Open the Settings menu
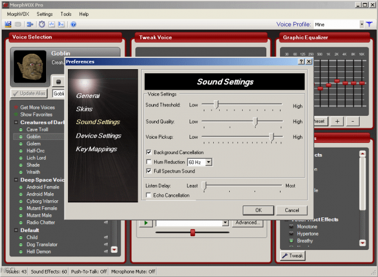The height and width of the screenshot is (277, 378). [45, 14]
